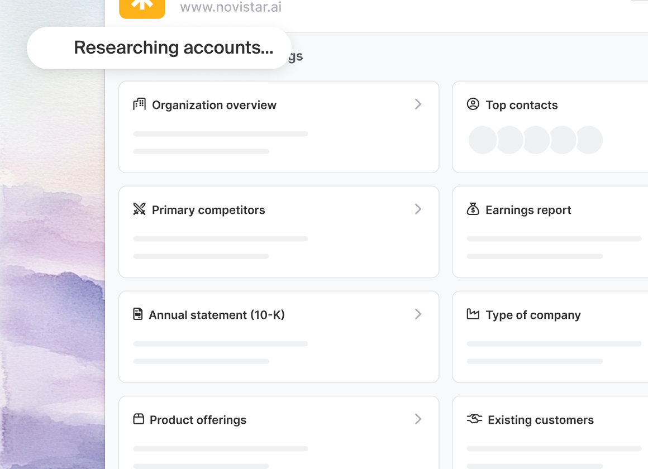This screenshot has width=648, height=469.
Task: Click the chart icon on Type of company
Action: click(473, 314)
